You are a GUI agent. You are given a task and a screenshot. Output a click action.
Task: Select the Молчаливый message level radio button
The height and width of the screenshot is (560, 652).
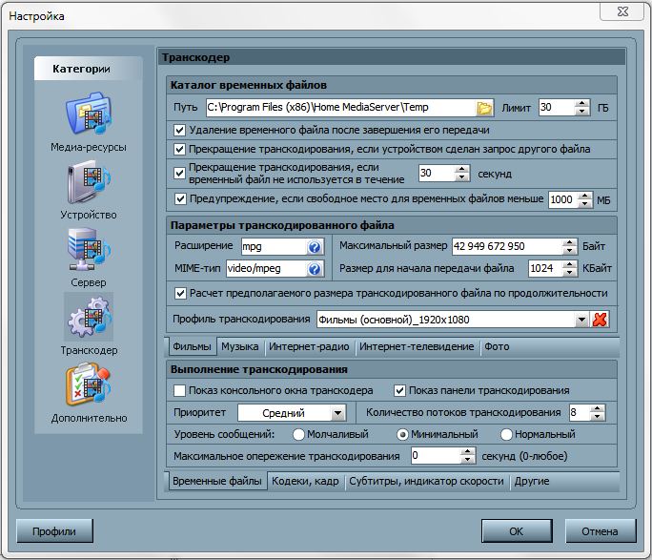click(298, 435)
